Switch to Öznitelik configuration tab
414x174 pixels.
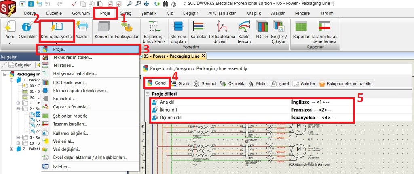click(232, 84)
